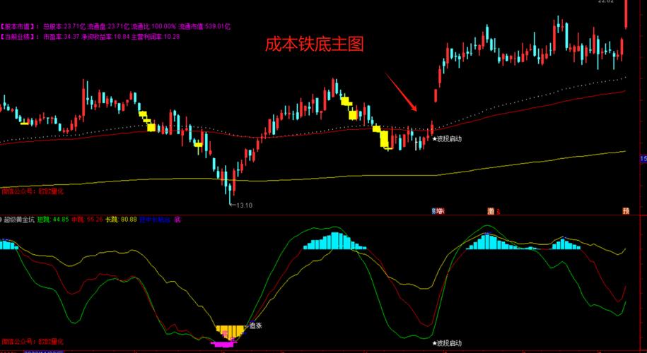
Task: Open the 超级黄金坑 indicator name label
Action: coord(20,220)
